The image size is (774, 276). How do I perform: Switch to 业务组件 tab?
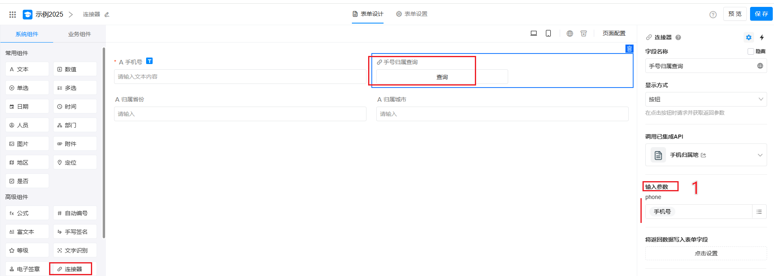[79, 34]
